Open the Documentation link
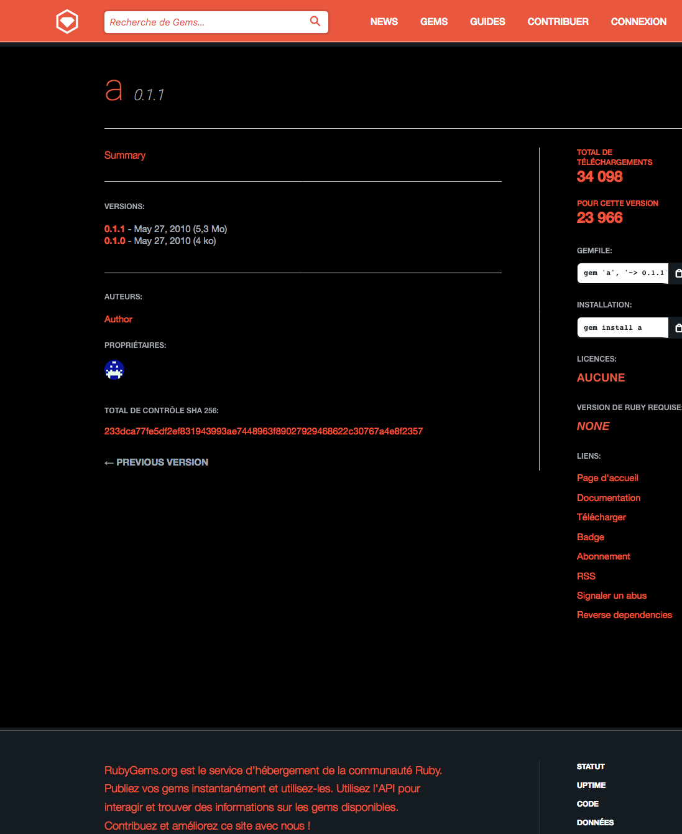The height and width of the screenshot is (834, 682). [609, 498]
